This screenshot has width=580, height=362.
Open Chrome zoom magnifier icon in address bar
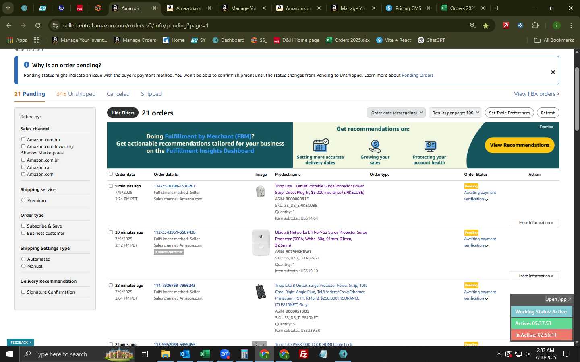pos(472,25)
